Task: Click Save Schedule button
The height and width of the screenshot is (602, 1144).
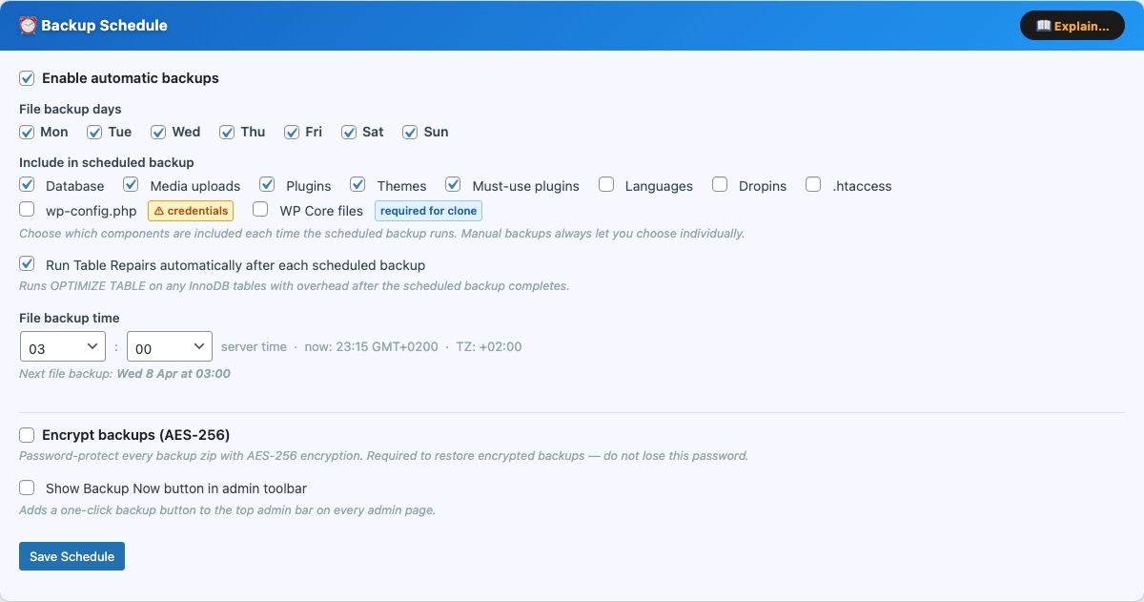Action: (x=71, y=556)
